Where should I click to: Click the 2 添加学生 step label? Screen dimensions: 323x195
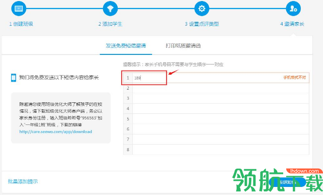pyautogui.click(x=111, y=24)
